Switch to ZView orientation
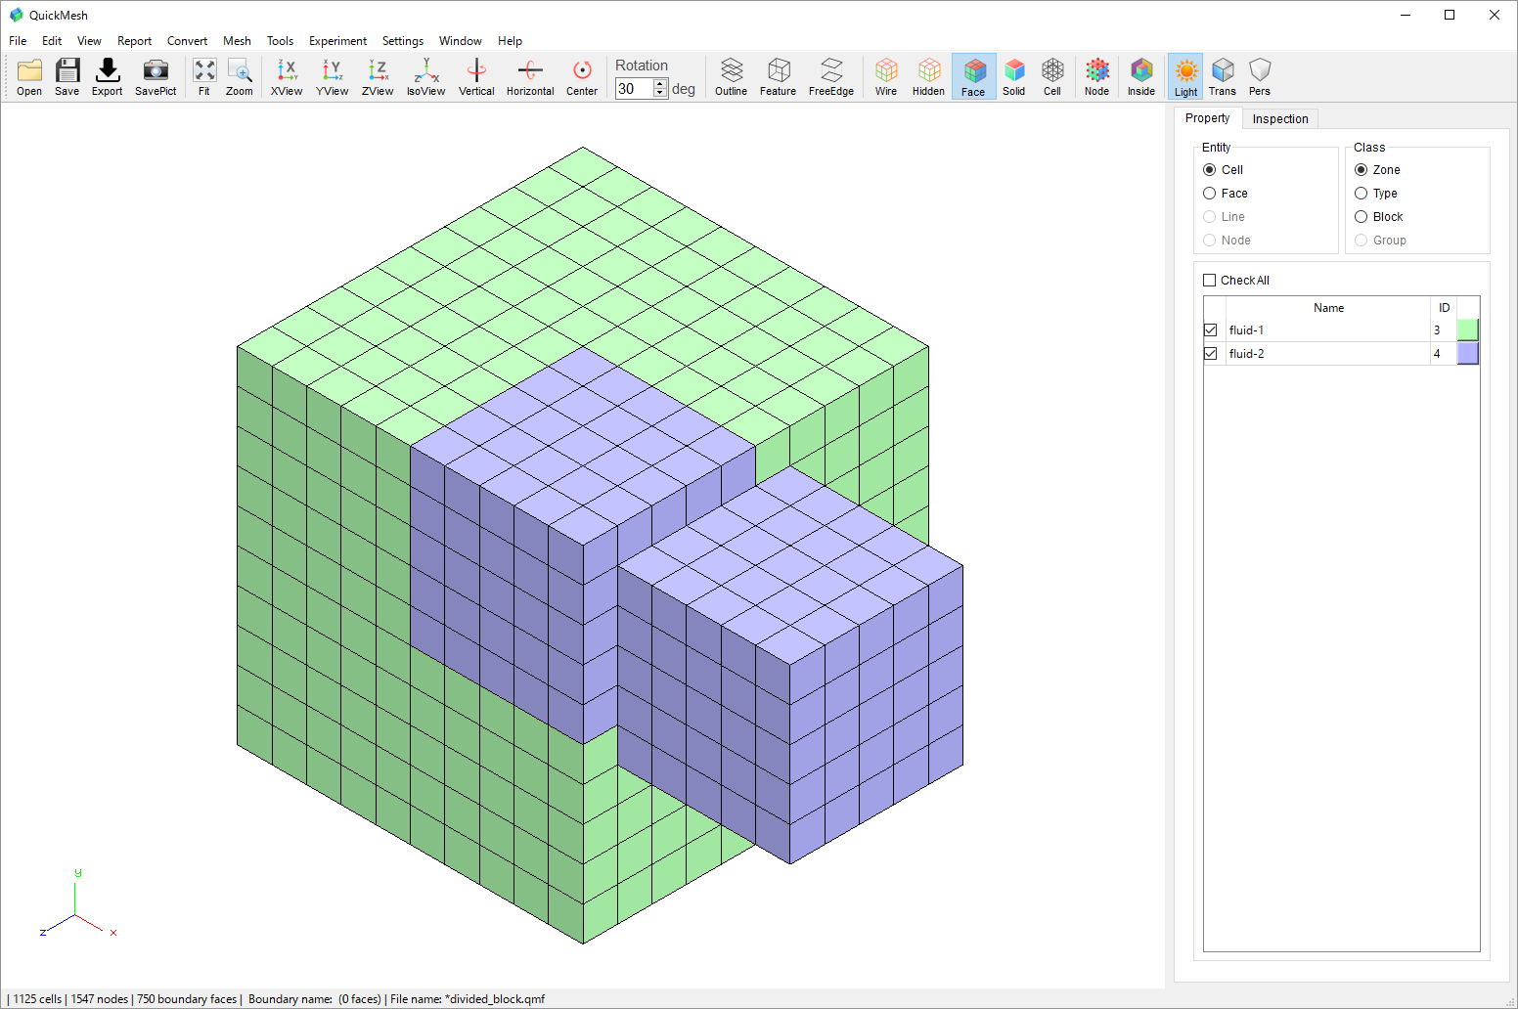Screen dimensions: 1518x1009 (378, 76)
